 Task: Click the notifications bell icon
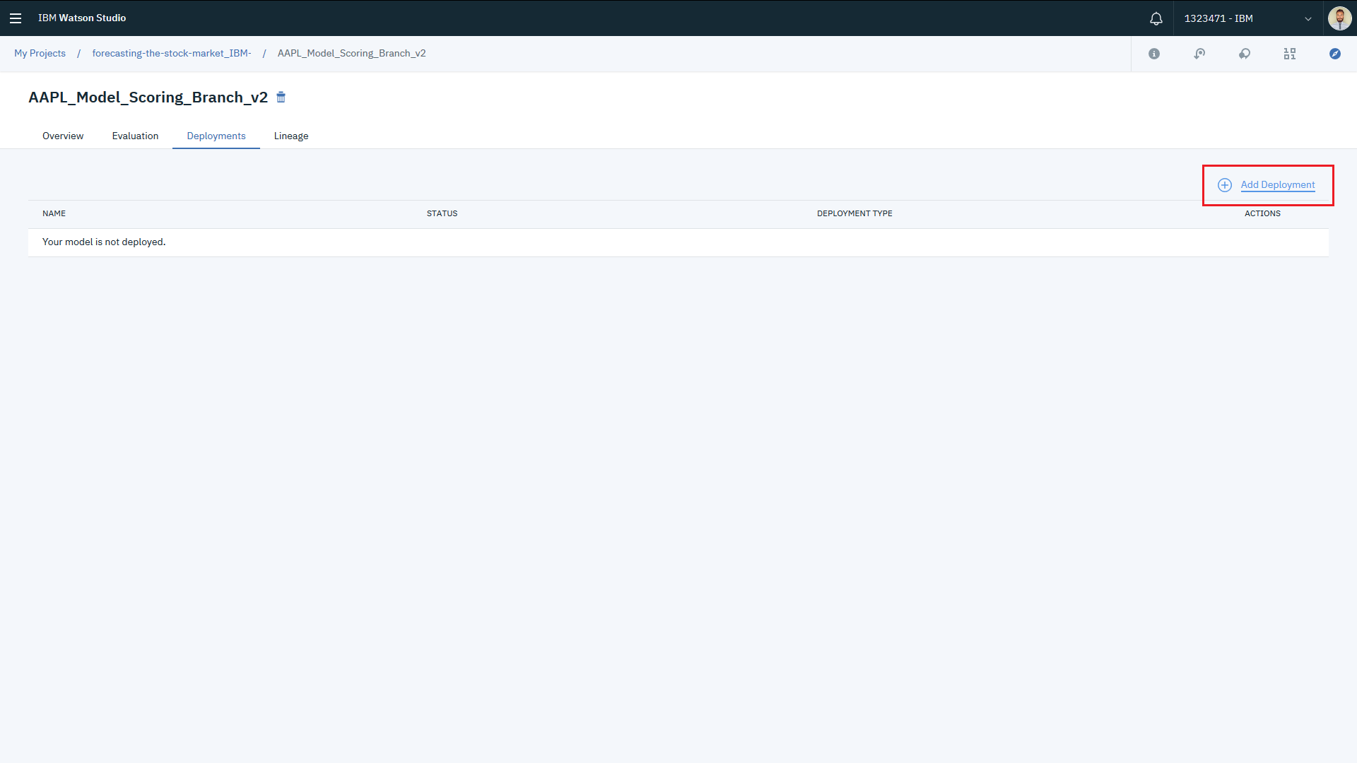1156,18
